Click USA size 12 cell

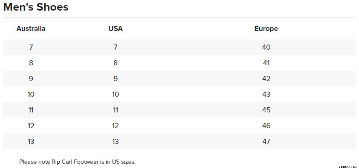[x=116, y=126]
